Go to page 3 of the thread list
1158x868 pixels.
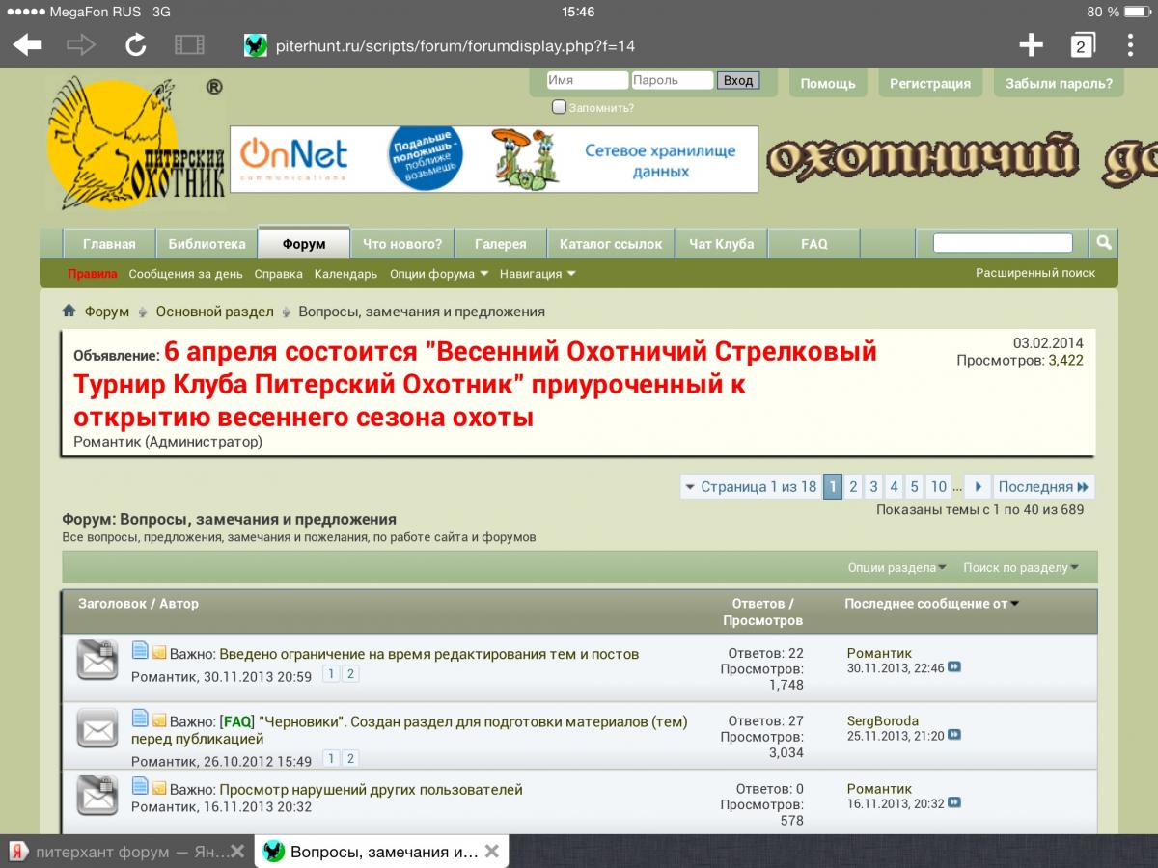click(x=873, y=487)
